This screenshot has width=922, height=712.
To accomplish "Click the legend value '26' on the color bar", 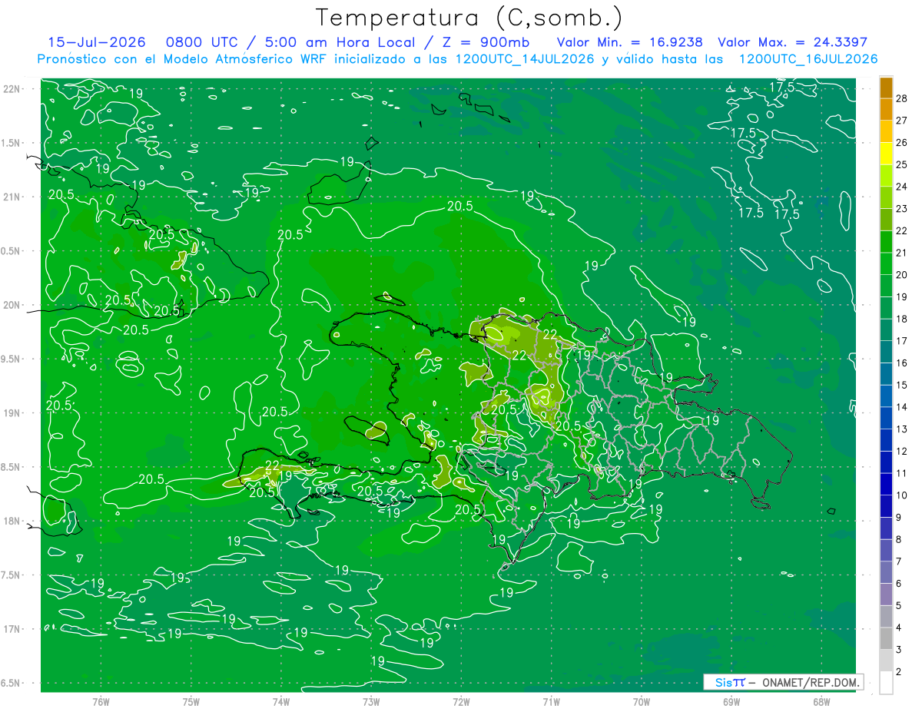I will 903,143.
